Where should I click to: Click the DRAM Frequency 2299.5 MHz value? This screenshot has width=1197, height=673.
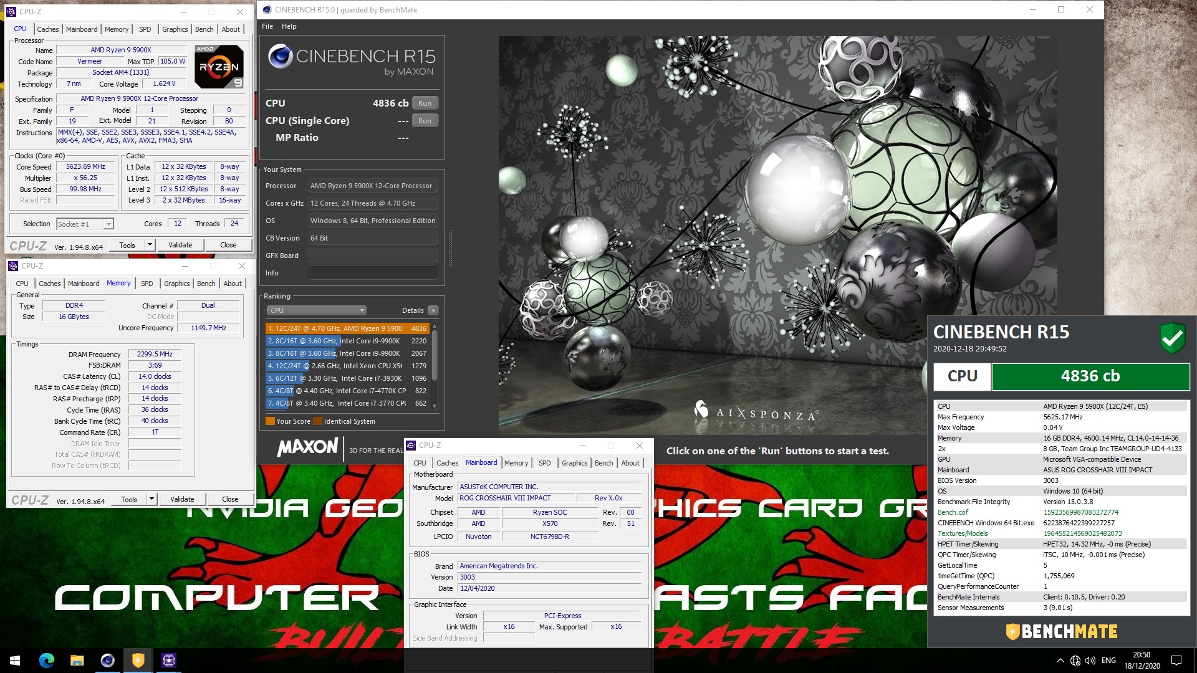155,354
